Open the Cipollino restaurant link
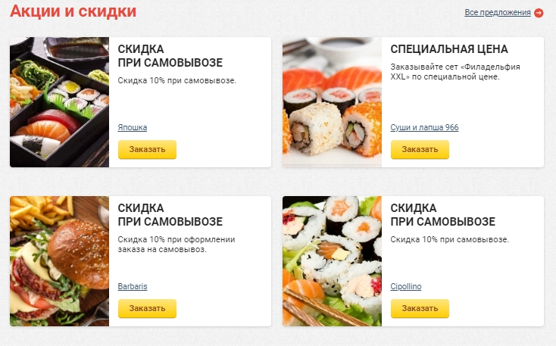 406,286
